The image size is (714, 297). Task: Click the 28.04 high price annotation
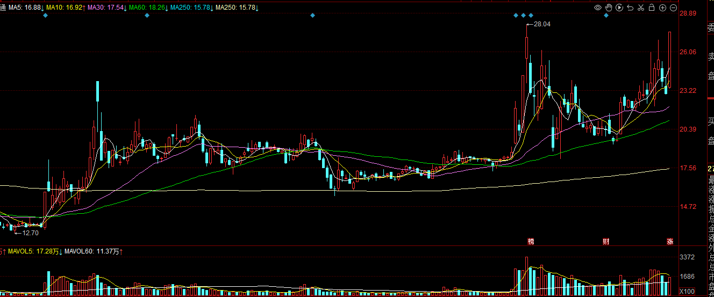(542, 24)
